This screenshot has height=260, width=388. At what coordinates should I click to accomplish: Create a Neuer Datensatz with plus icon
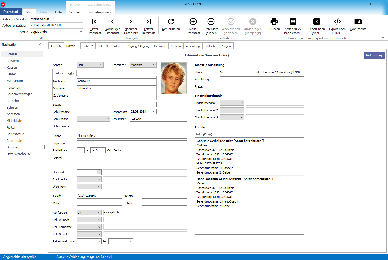point(193,22)
